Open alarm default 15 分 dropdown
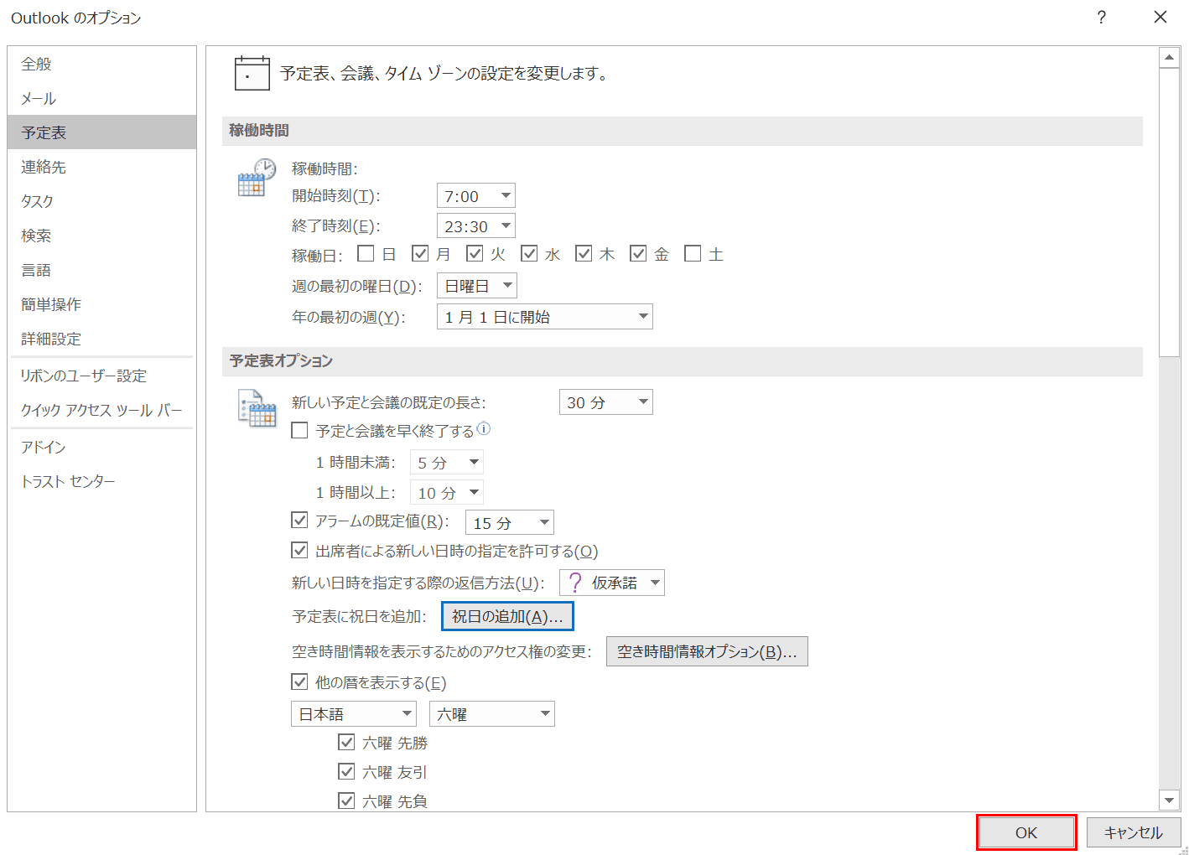This screenshot has width=1189, height=855. [510, 522]
